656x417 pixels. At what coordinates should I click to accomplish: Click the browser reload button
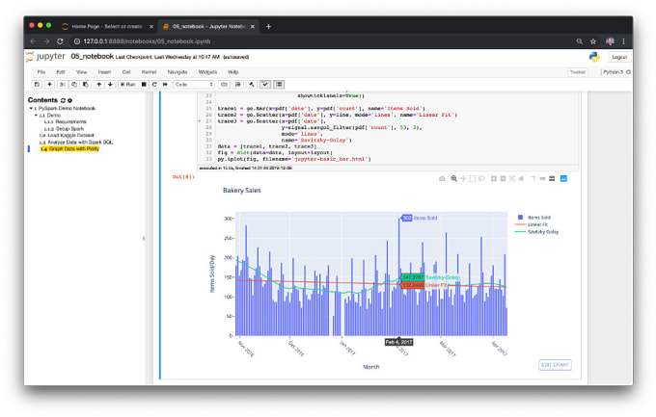tap(60, 41)
